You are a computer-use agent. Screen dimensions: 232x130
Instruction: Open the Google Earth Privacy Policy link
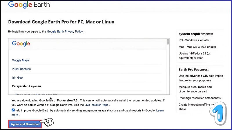click(x=65, y=31)
